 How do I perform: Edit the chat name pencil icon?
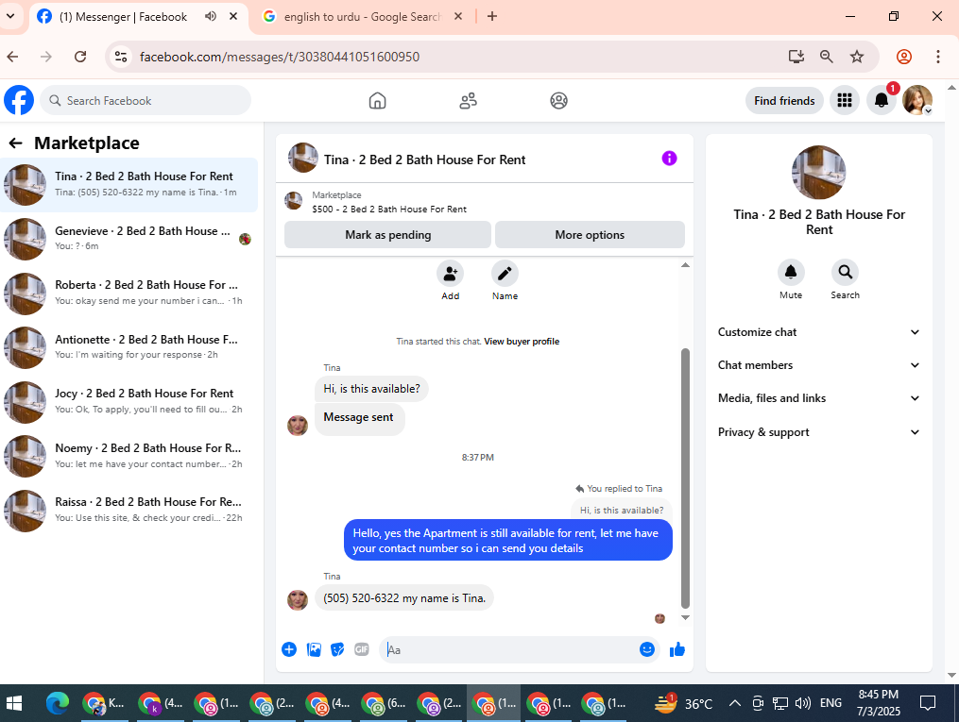coord(505,273)
